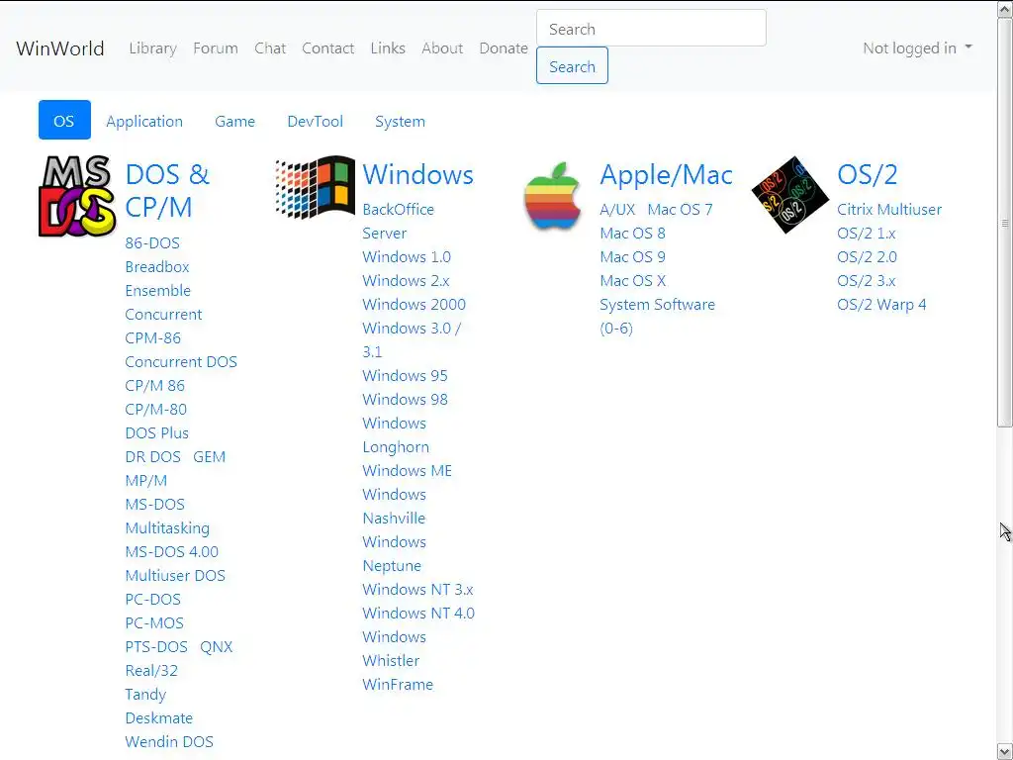Open the WinFrame link

tap(398, 685)
